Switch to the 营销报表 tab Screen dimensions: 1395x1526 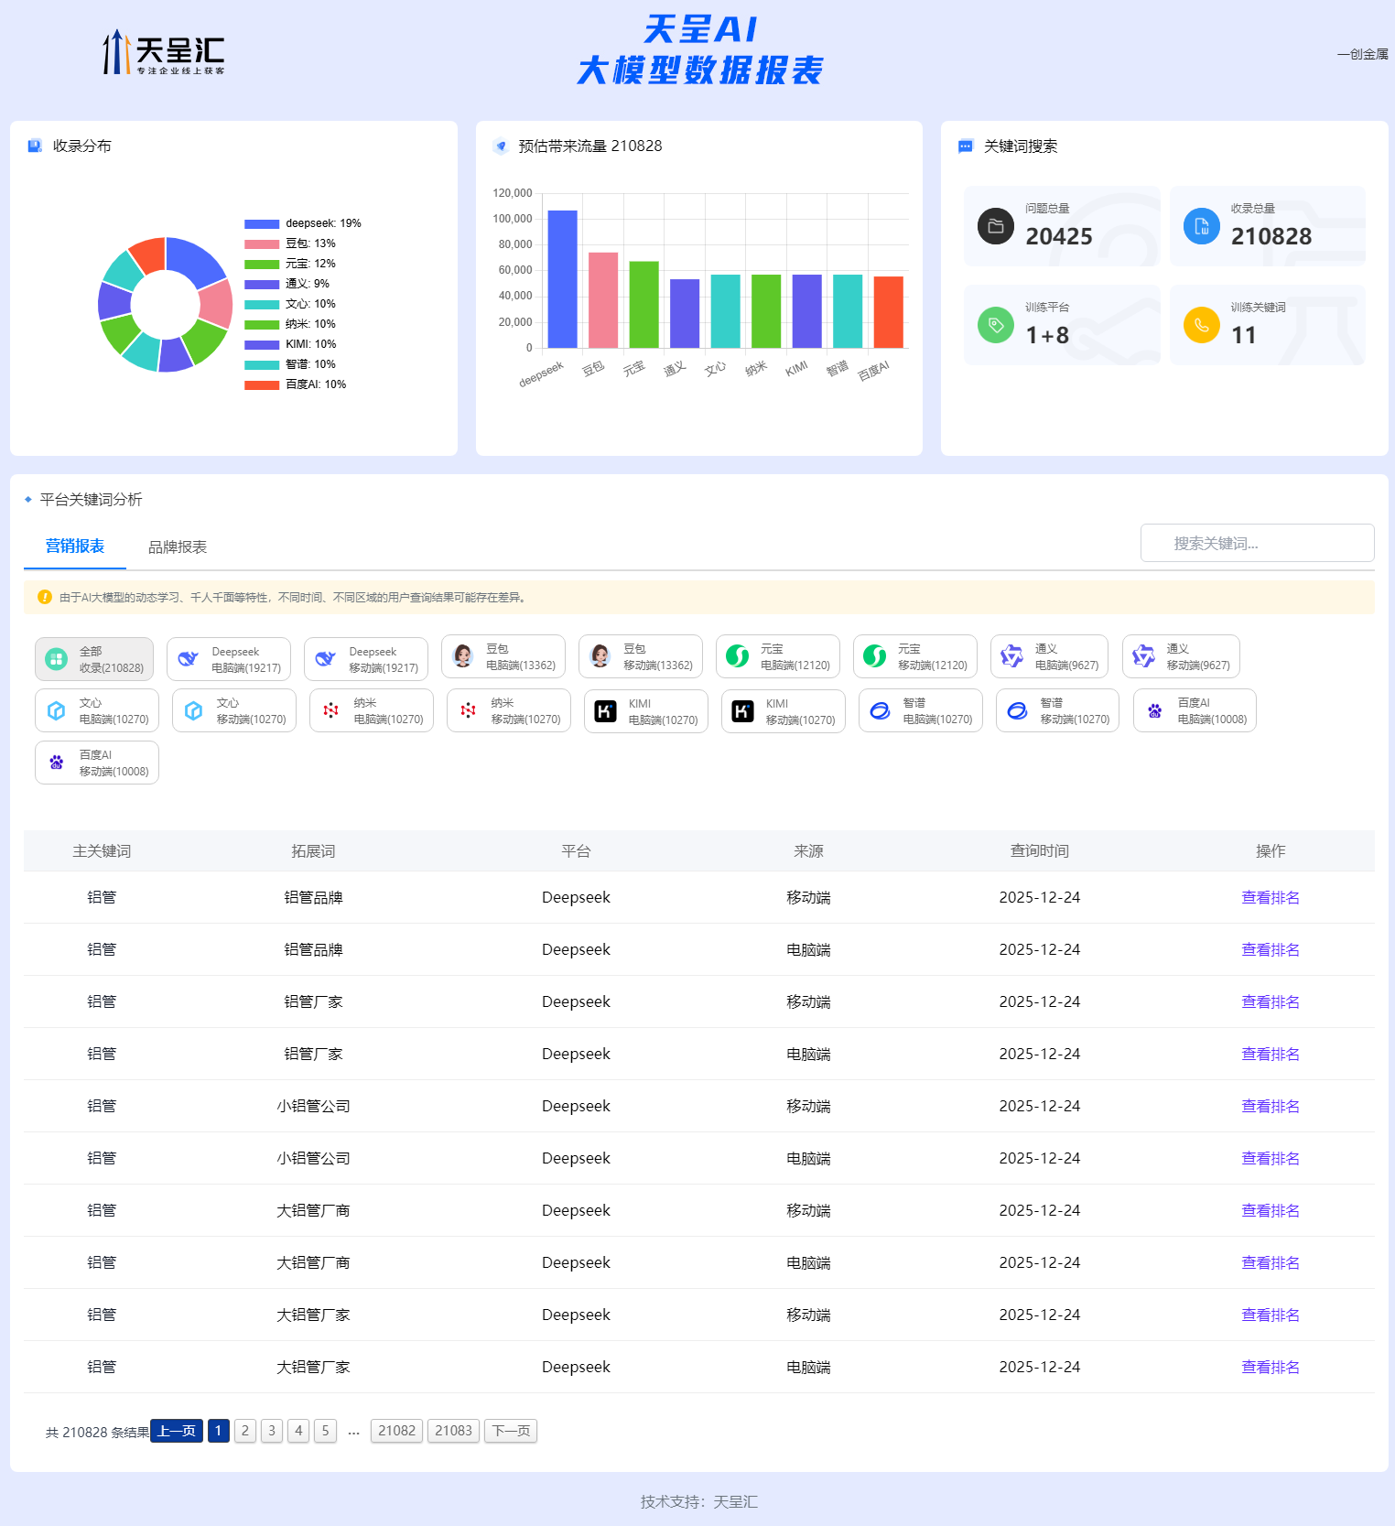click(75, 547)
